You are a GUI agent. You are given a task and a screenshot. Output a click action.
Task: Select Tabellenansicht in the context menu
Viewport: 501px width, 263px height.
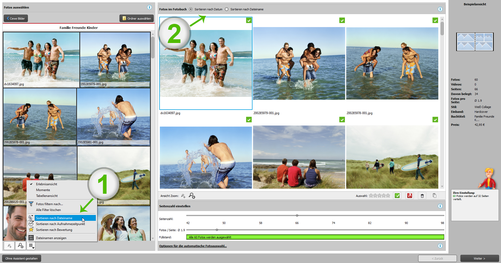coord(47,196)
